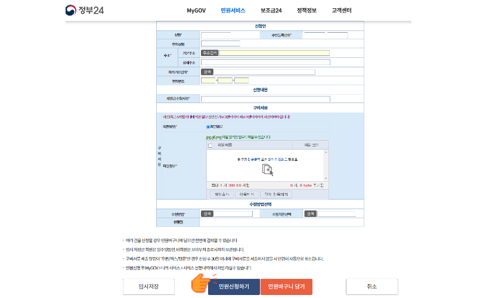Click the first 주민등록번호 input box
The height and width of the screenshot is (298, 477).
315,35
